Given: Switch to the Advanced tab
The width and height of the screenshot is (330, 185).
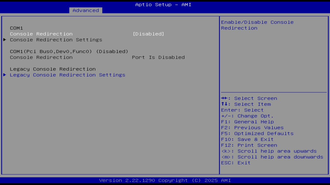Looking at the screenshot, I should tap(85, 10).
